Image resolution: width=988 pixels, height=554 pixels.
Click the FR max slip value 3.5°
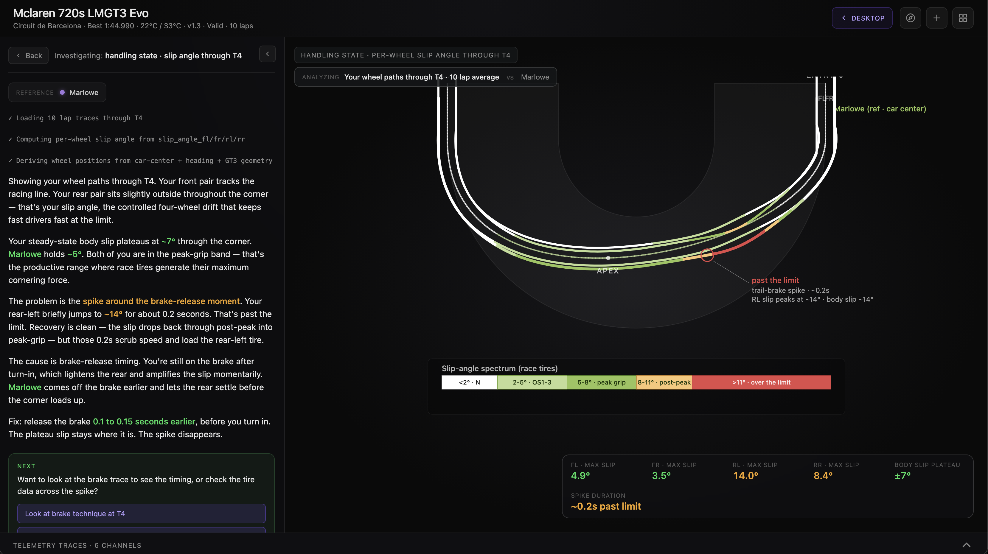(x=661, y=475)
